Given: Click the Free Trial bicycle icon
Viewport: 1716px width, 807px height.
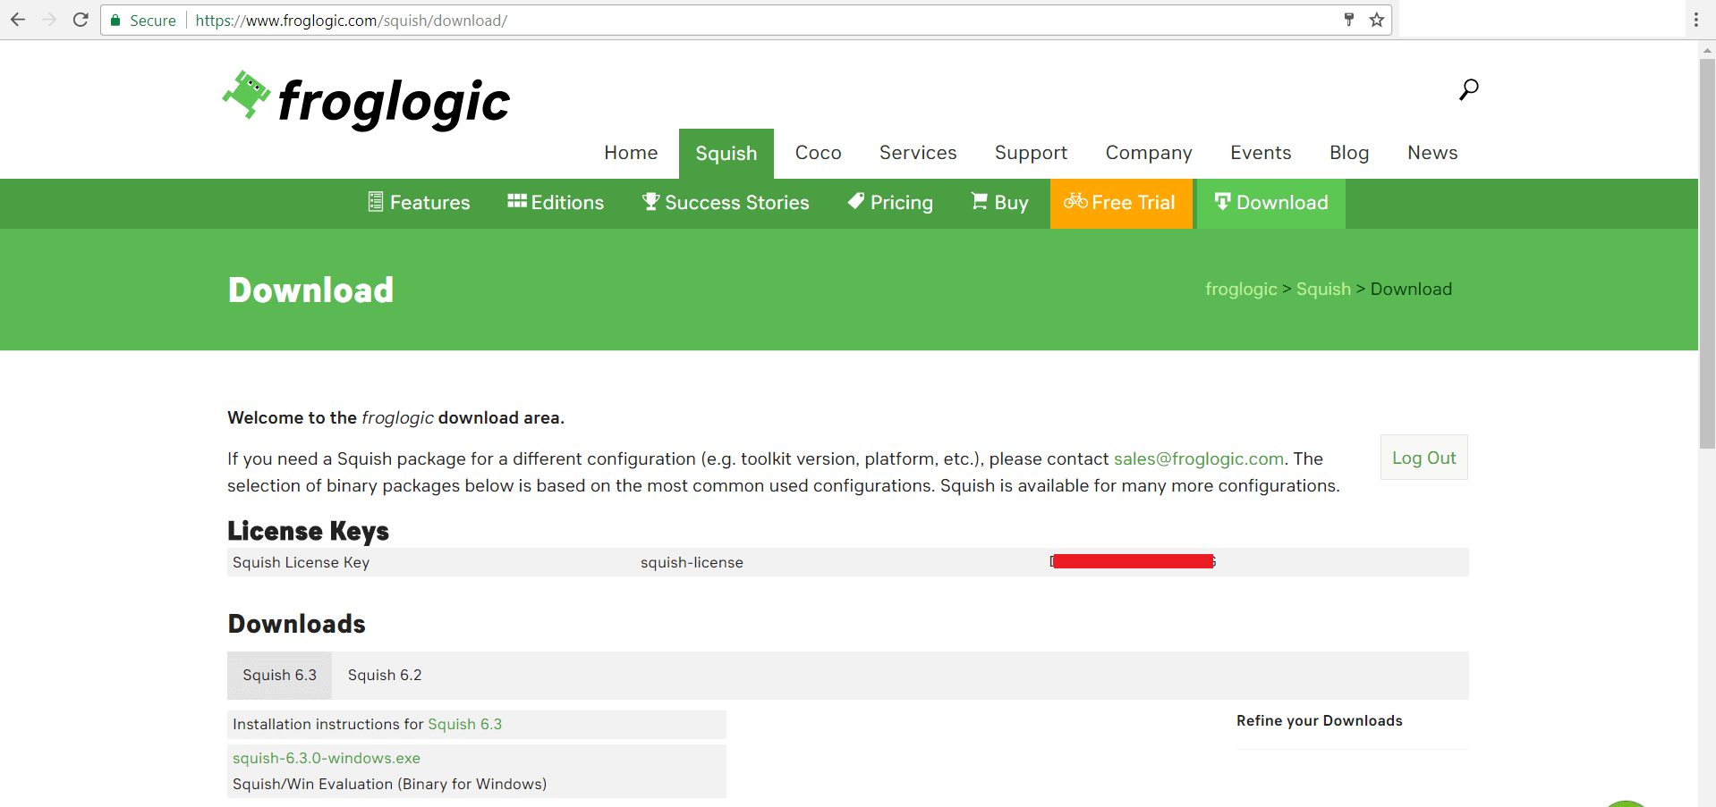Looking at the screenshot, I should pos(1075,201).
